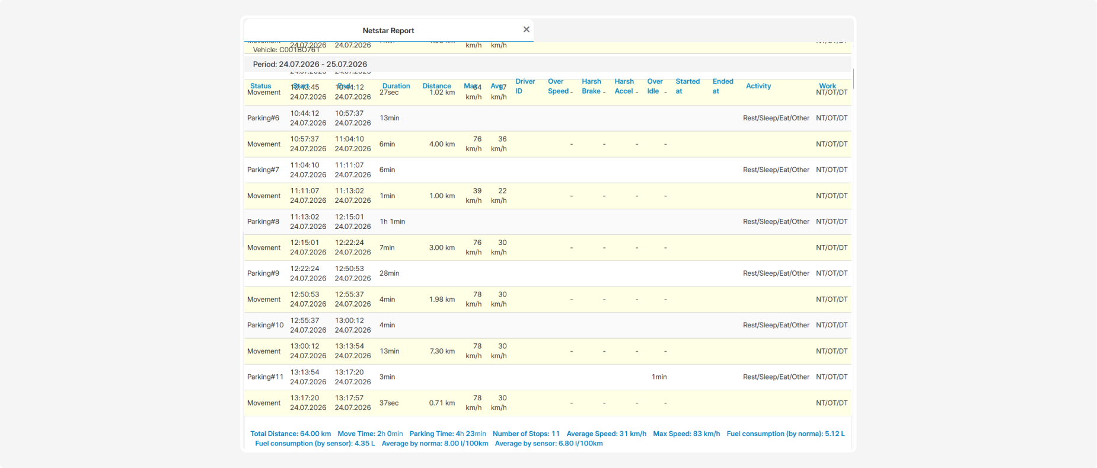
Task: Click the 1.00 km distance cell
Action: pos(442,196)
